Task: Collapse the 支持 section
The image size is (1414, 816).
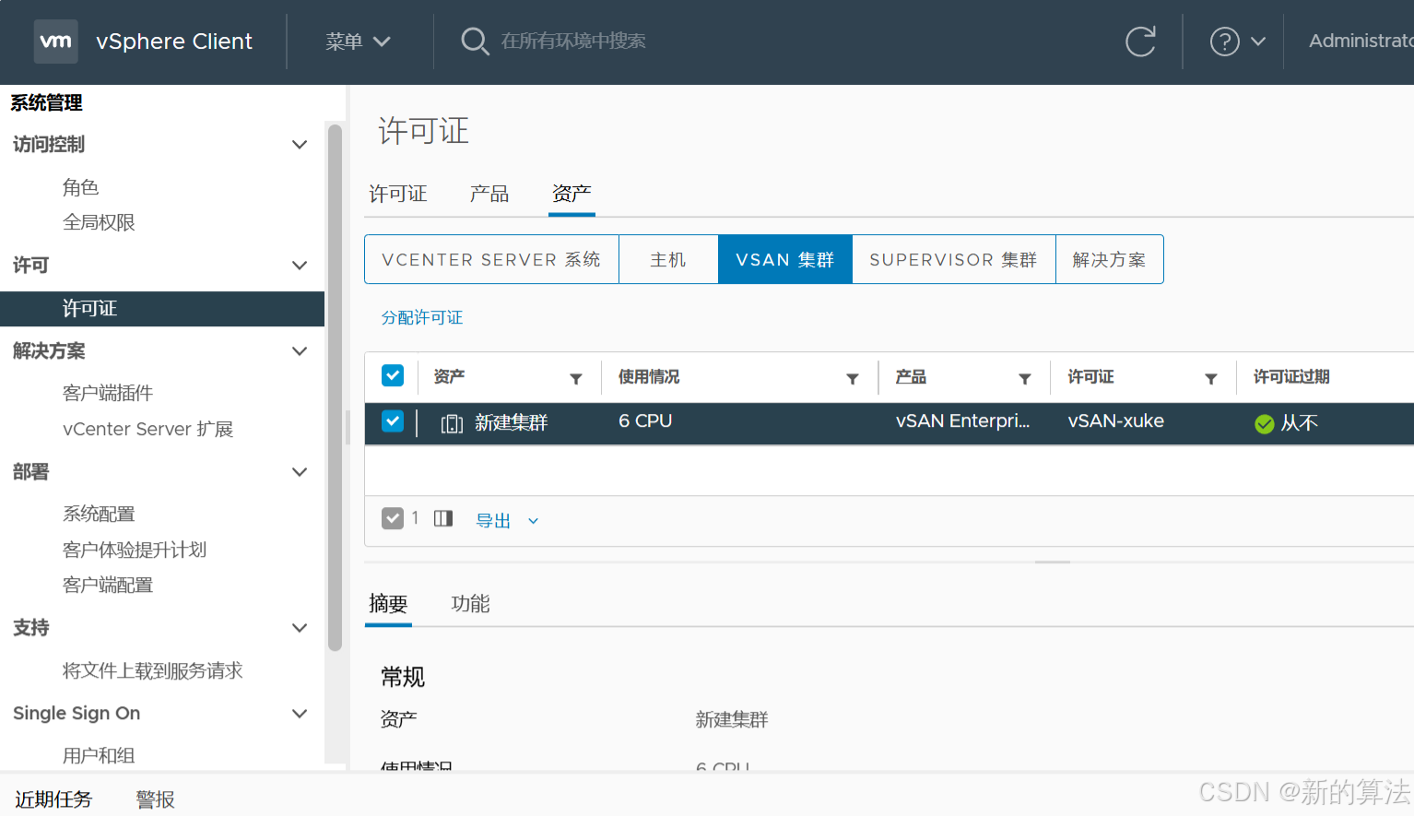Action: point(300,628)
